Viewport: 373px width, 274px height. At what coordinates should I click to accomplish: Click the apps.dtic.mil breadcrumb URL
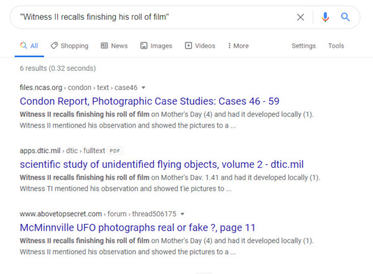pyautogui.click(x=62, y=151)
